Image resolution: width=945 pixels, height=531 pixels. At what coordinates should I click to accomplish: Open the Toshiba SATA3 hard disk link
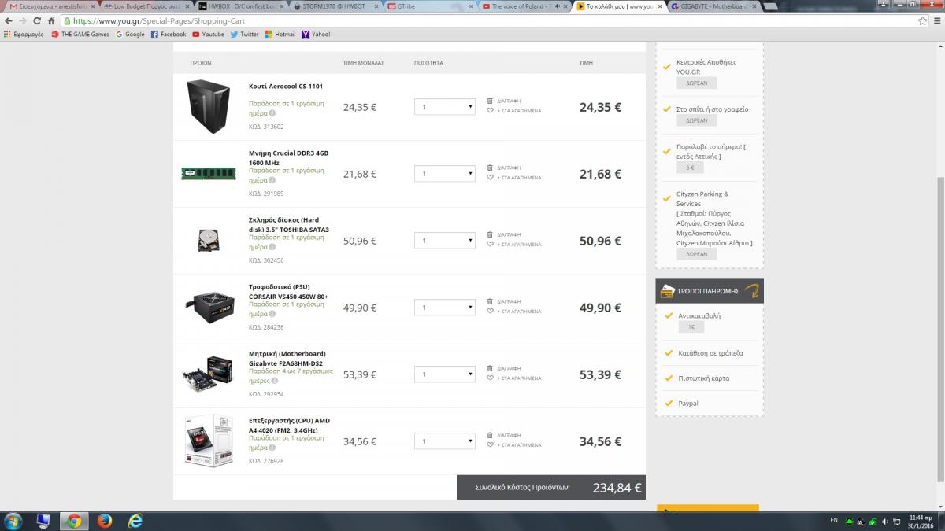[289, 224]
